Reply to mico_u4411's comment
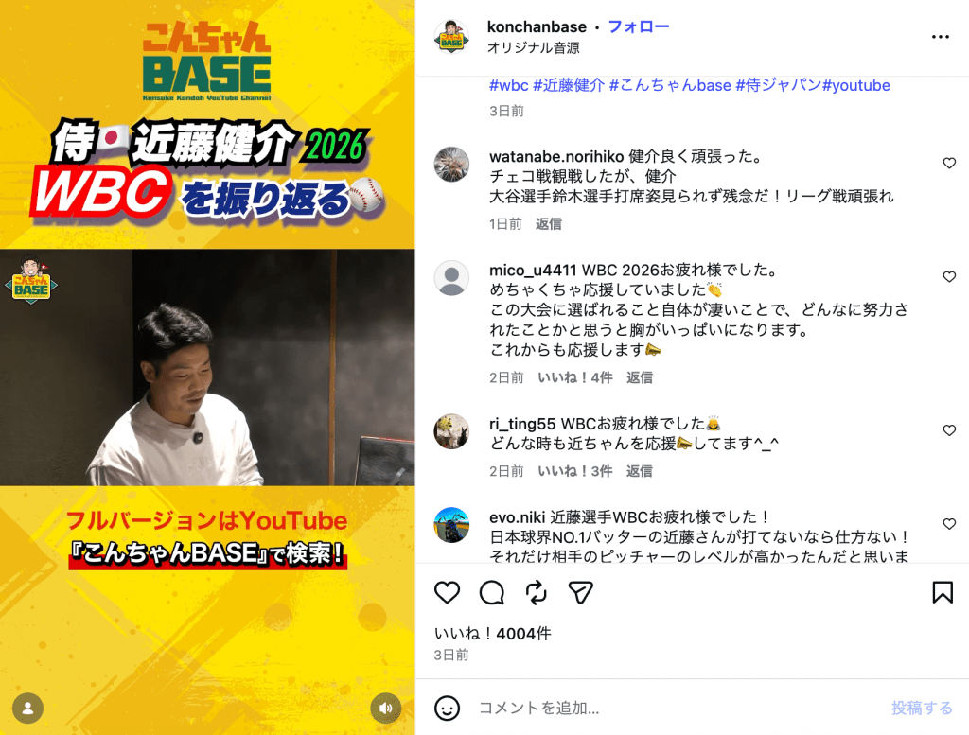 (639, 377)
